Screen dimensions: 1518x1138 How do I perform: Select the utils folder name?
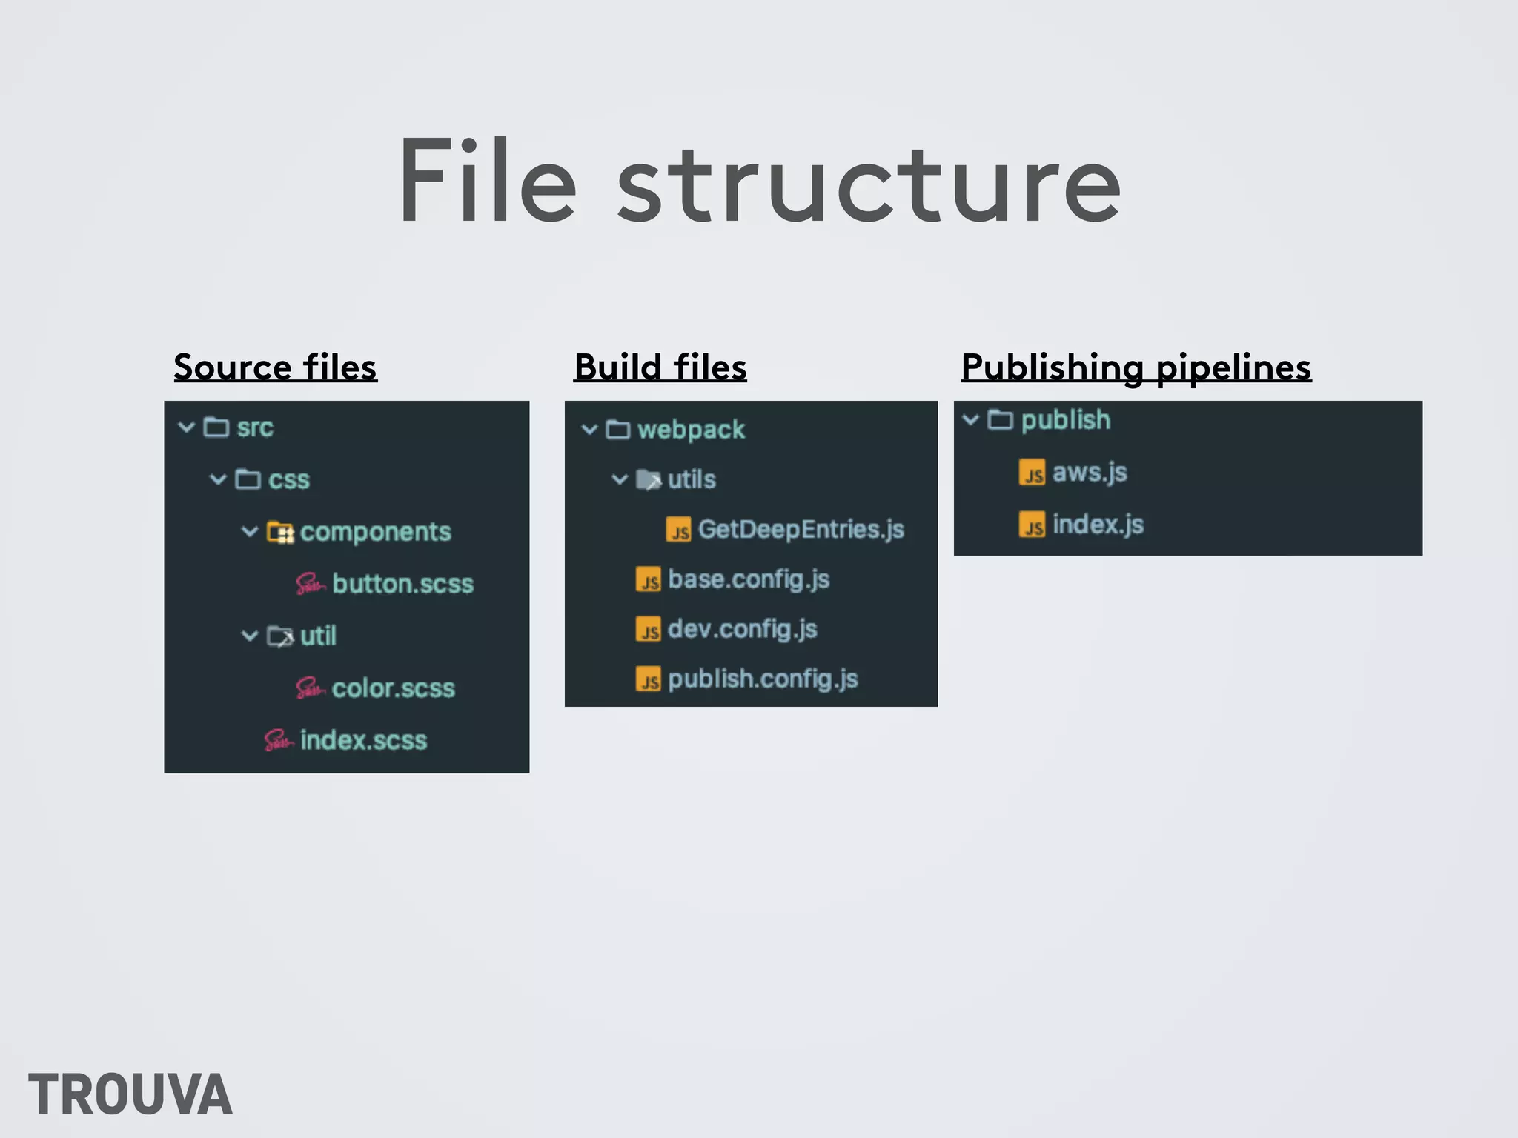click(692, 479)
